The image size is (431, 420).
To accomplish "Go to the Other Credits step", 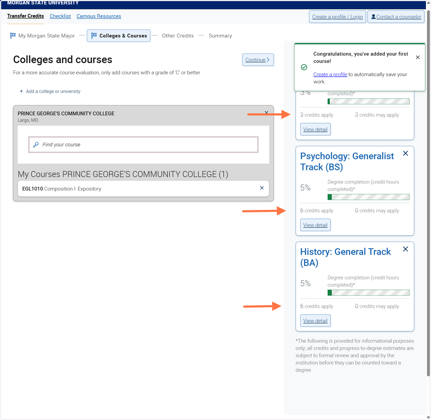I will click(178, 36).
